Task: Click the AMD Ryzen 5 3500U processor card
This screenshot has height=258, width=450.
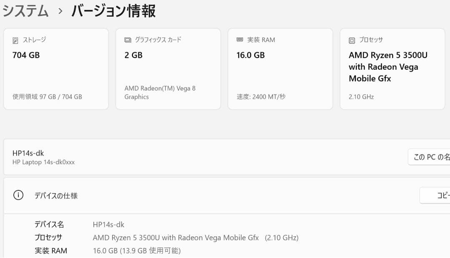Action: tap(392, 68)
